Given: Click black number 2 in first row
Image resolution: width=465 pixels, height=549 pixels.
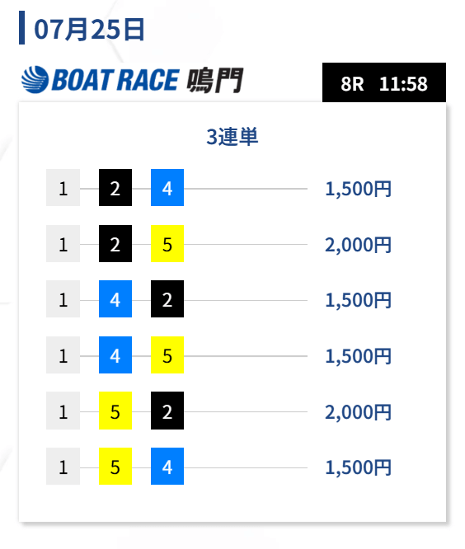Looking at the screenshot, I should [x=115, y=188].
